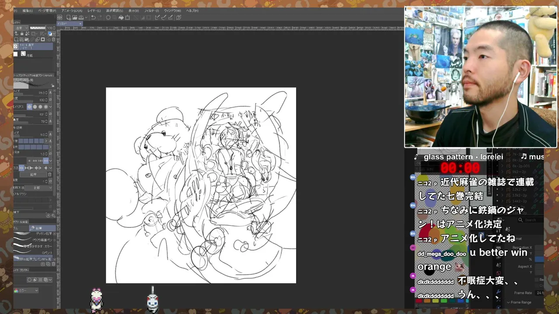Duplicate sub tool icon below brush list
This screenshot has height=314, width=559.
tap(48, 264)
